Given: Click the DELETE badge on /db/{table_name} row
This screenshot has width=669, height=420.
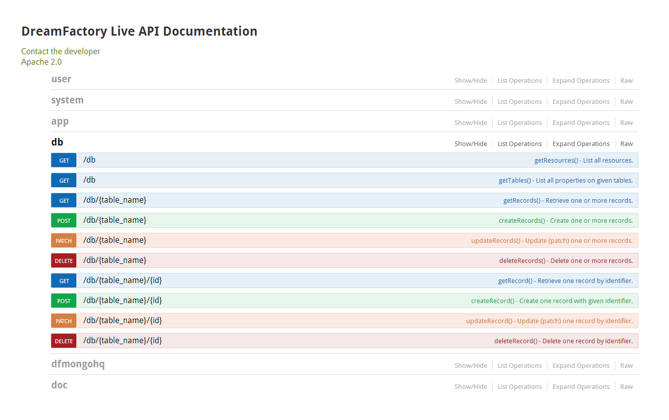Looking at the screenshot, I should [63, 260].
